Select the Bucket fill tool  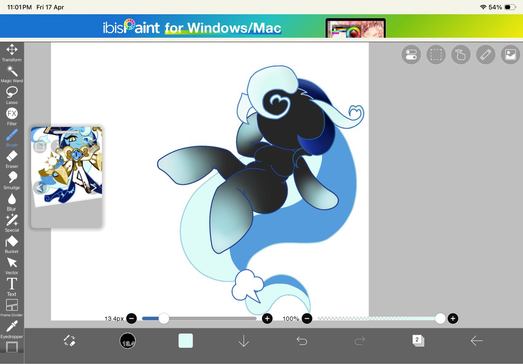tap(12, 244)
